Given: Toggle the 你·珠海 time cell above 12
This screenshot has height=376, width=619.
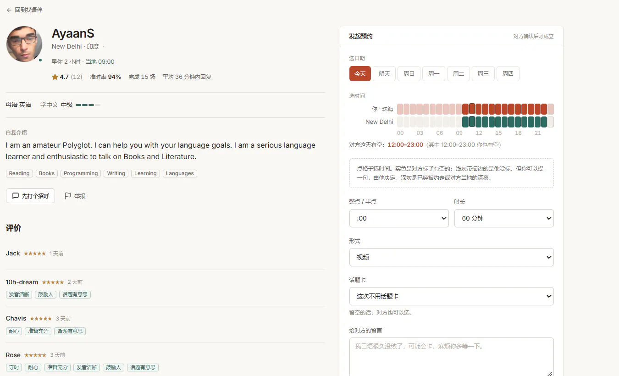Looking at the screenshot, I should [479, 109].
